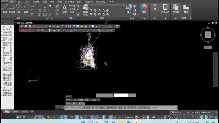Open the command line history arrow
The image size is (219, 123).
(176, 108)
